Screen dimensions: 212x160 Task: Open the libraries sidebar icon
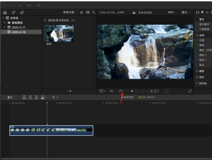[5, 12]
